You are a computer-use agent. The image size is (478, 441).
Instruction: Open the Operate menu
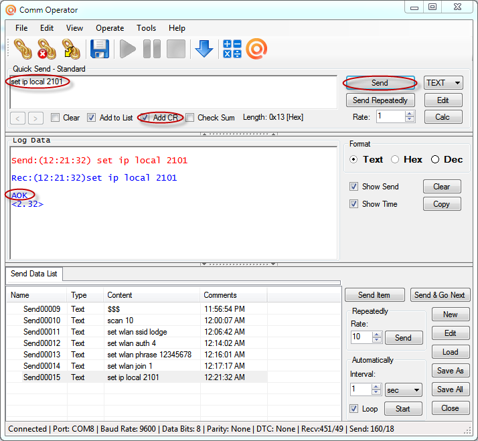point(110,28)
